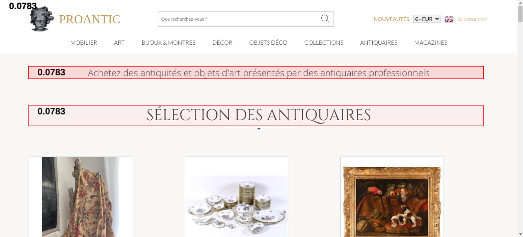Open the Mobilier menu

pyautogui.click(x=84, y=43)
